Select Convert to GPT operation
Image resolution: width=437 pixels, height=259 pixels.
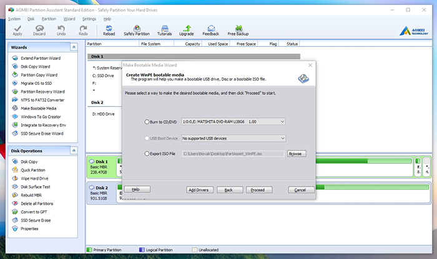coord(34,212)
